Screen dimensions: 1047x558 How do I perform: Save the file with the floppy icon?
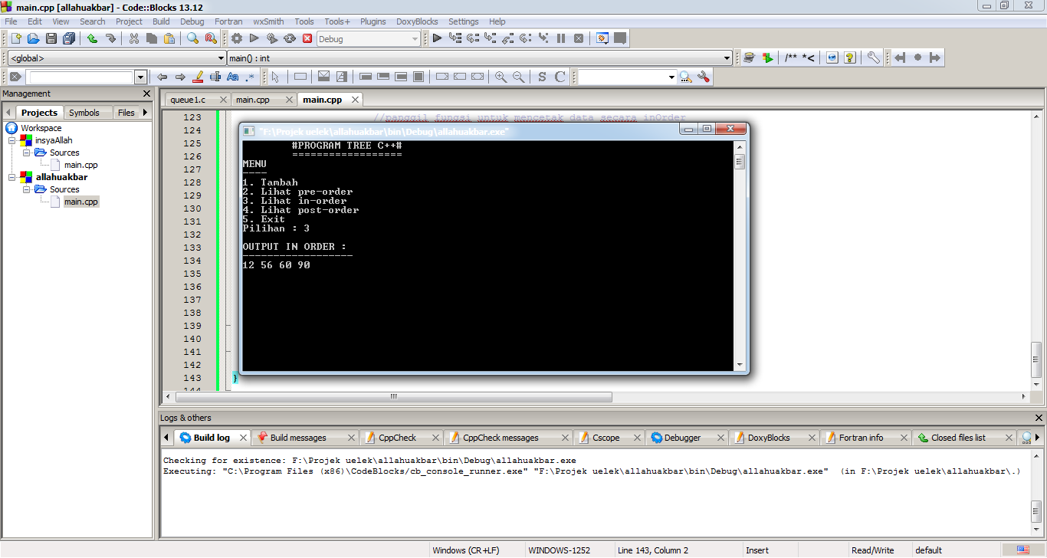[x=51, y=38]
